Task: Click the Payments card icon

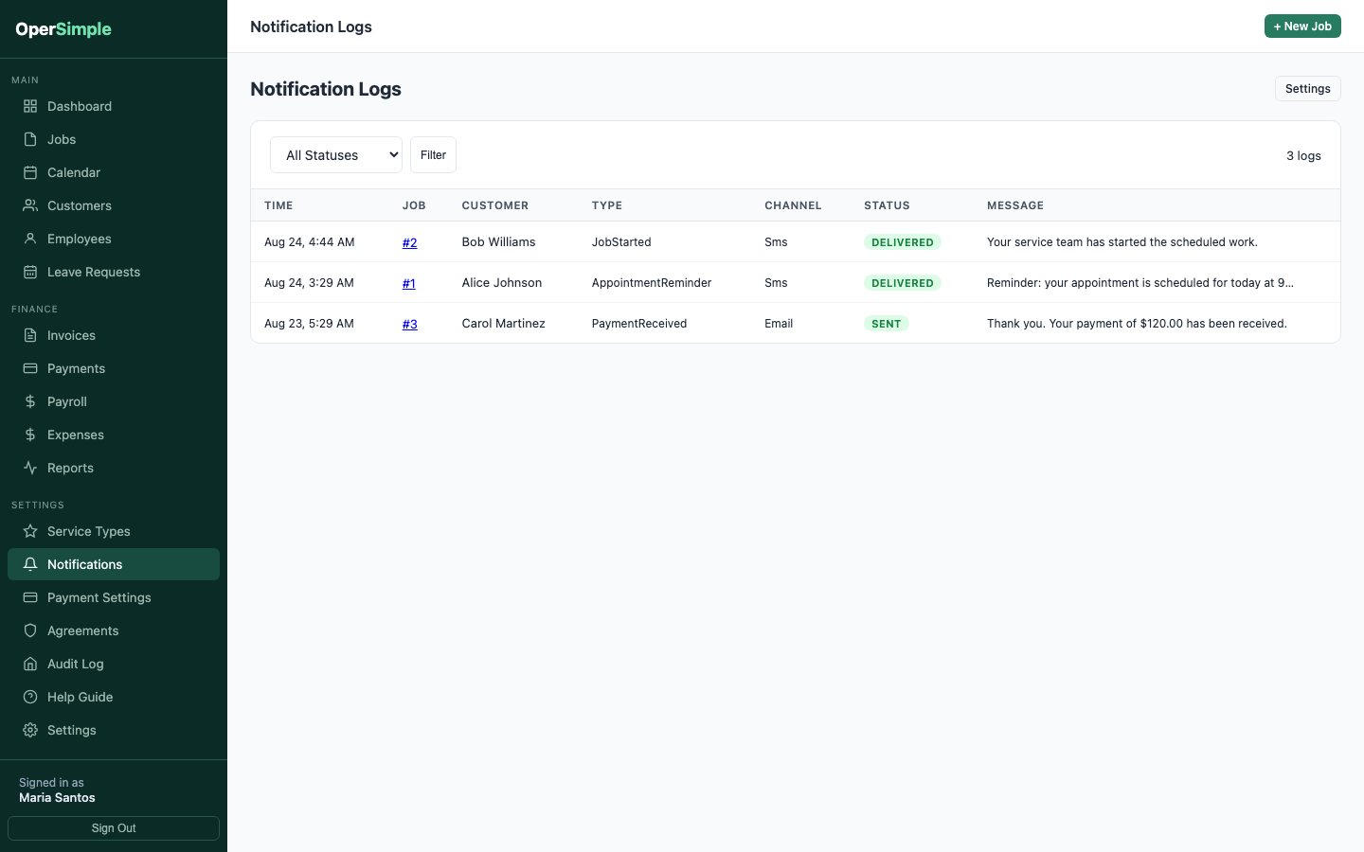Action: [x=30, y=368]
